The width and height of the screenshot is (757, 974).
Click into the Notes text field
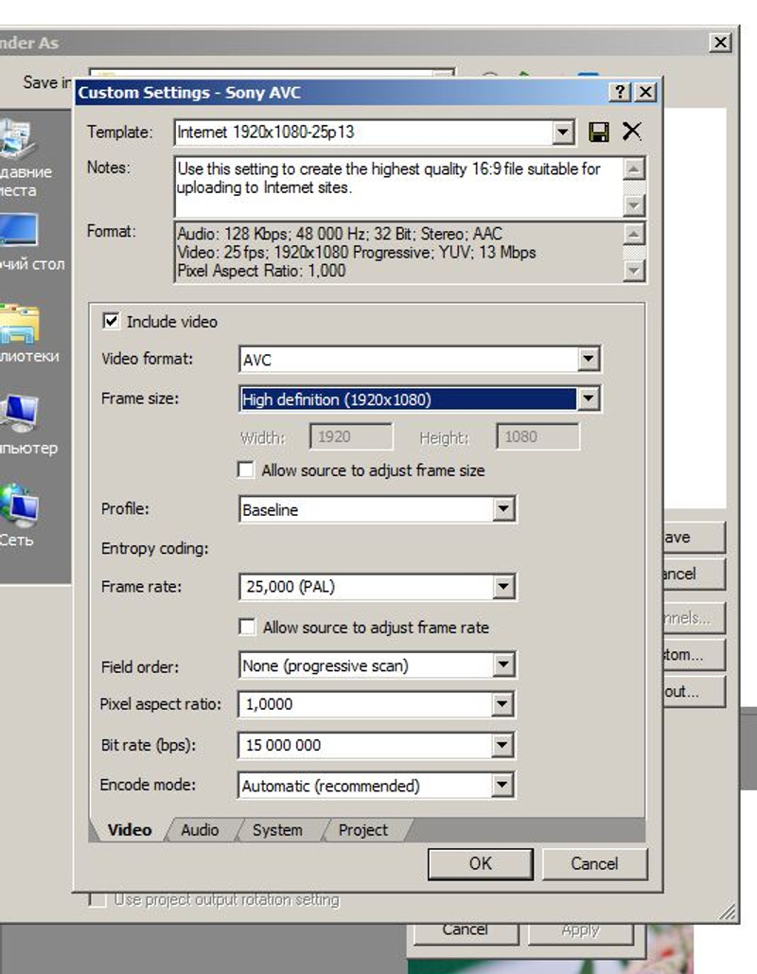click(x=398, y=187)
